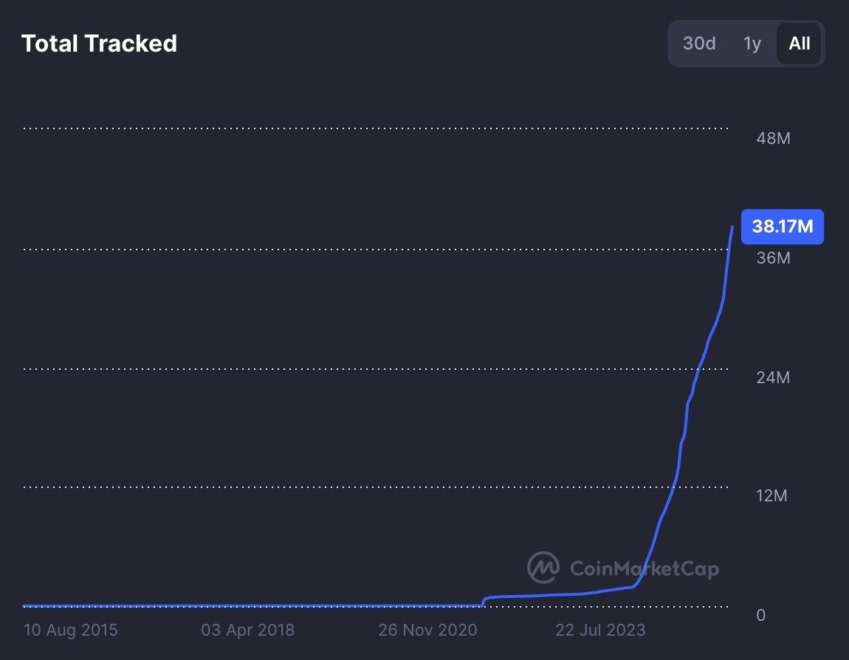Click the highlighted All selector
This screenshot has width=849, height=660.
pos(799,44)
